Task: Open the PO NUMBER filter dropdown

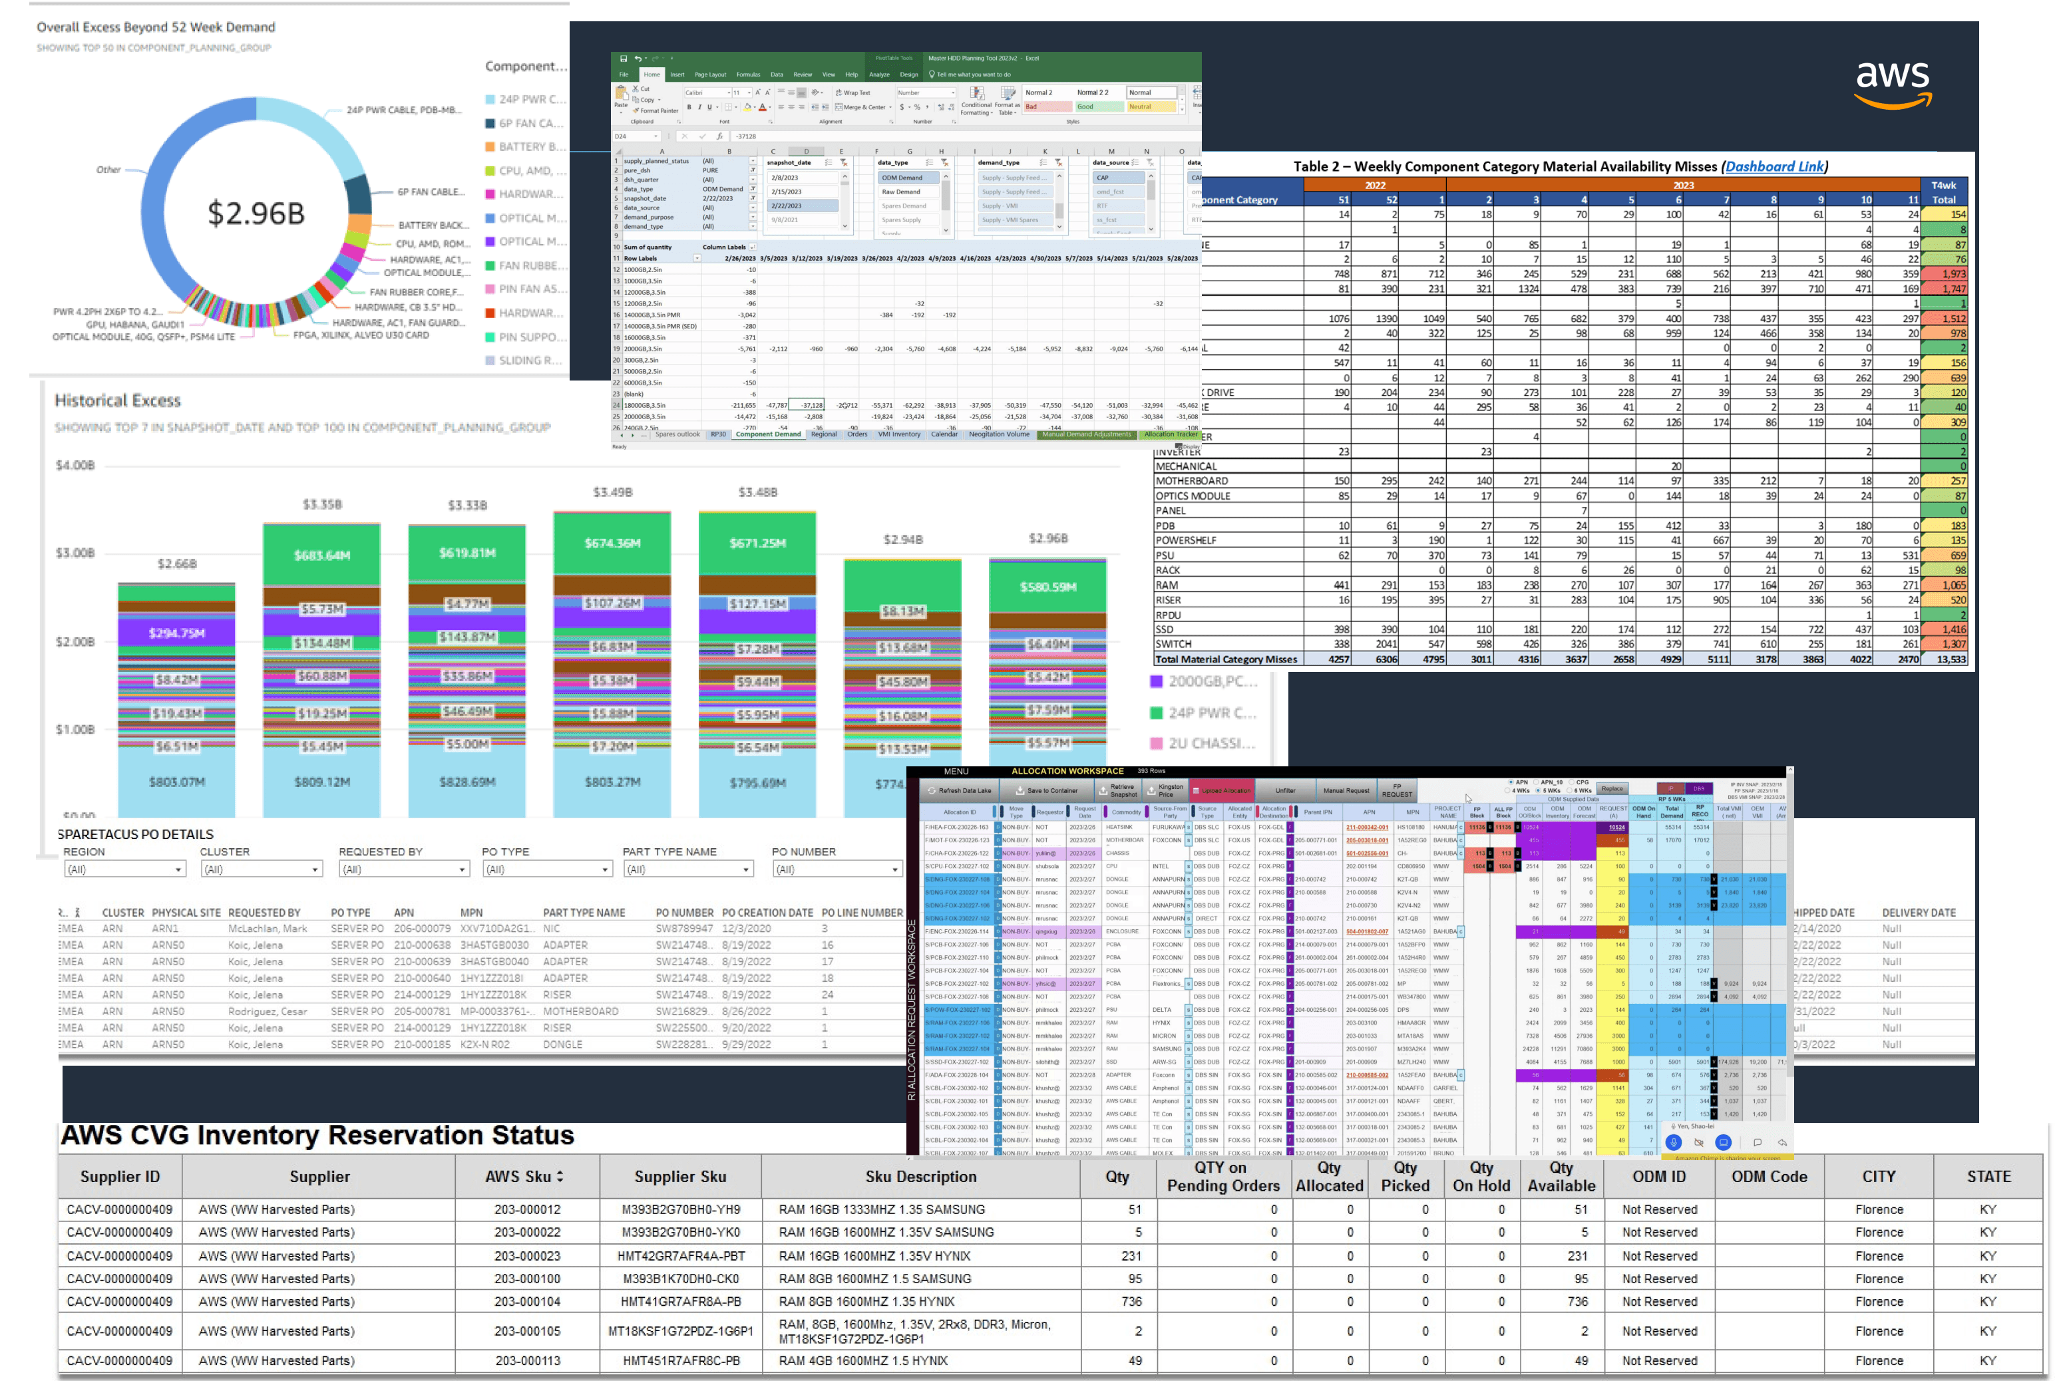Action: (838, 869)
